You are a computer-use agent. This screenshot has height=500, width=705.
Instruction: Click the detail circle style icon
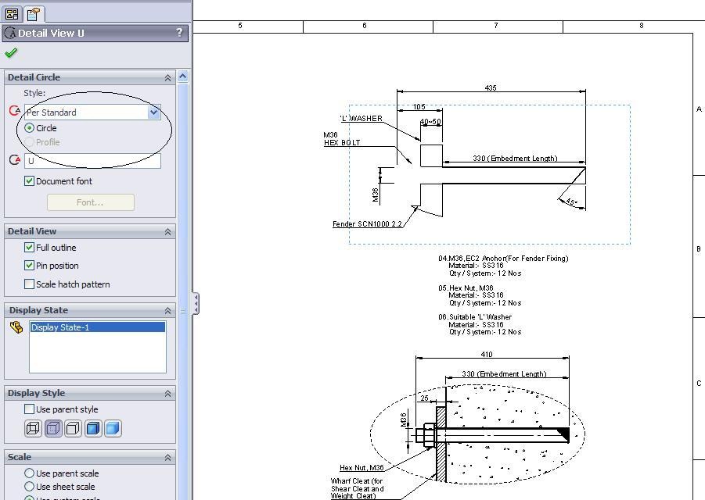[x=15, y=110]
